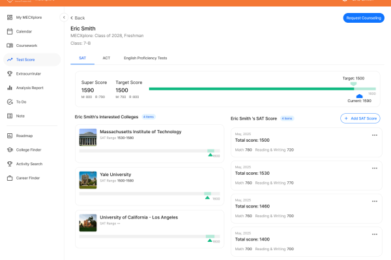Open options menu for 1460 score entry
The image size is (391, 260).
pos(375,201)
